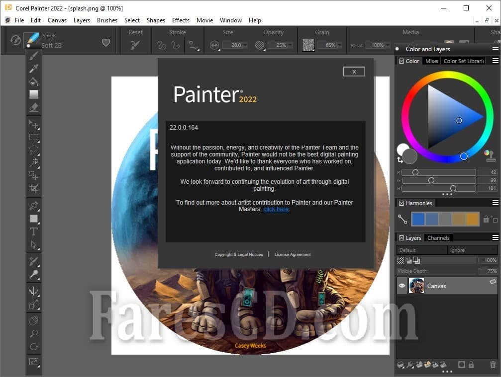
Task: Open Copyright & Legal Notices link
Action: tap(239, 254)
